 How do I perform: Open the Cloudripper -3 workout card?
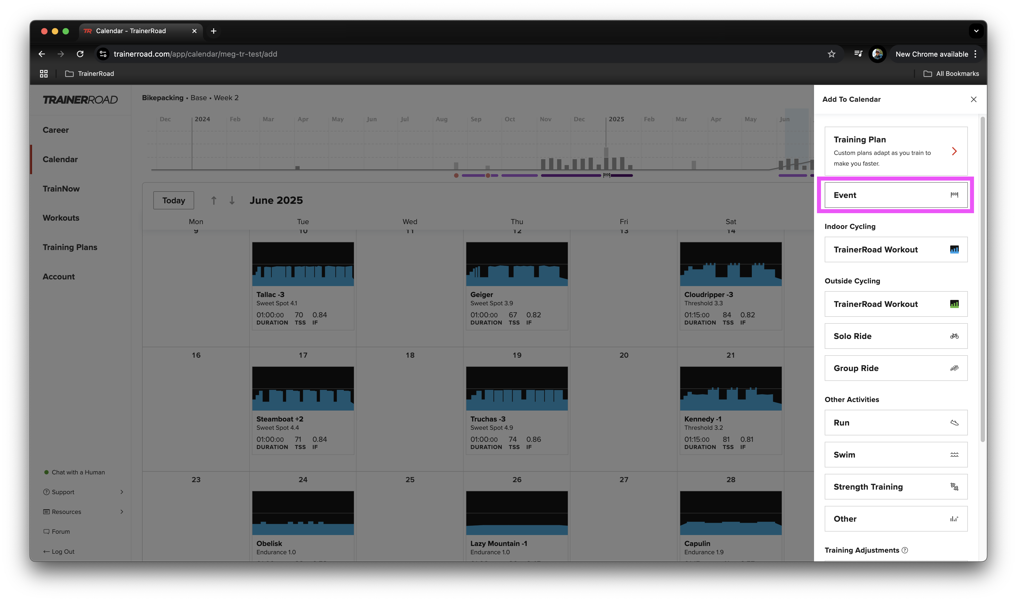(731, 286)
